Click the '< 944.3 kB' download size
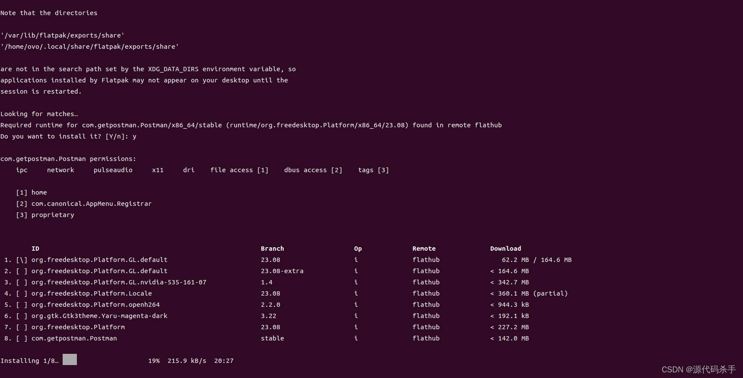 pyautogui.click(x=510, y=305)
